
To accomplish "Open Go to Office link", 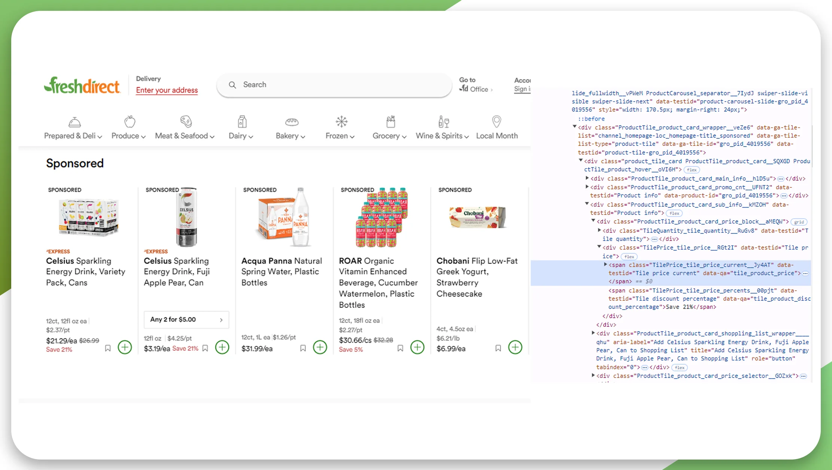I will [x=476, y=85].
